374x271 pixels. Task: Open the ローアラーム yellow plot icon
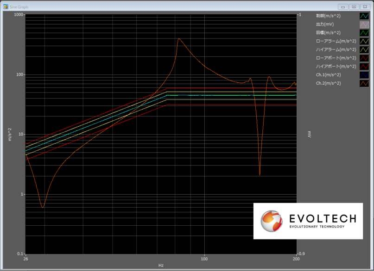[364, 41]
